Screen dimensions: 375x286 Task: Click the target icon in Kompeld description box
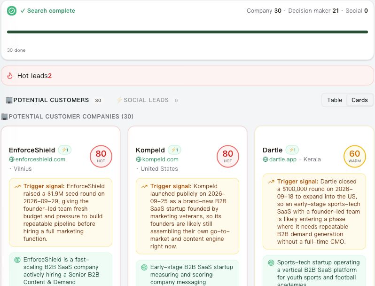pyautogui.click(x=144, y=267)
